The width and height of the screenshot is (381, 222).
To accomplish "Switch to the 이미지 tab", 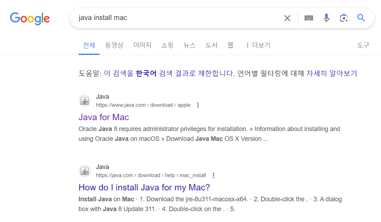I will click(143, 45).
